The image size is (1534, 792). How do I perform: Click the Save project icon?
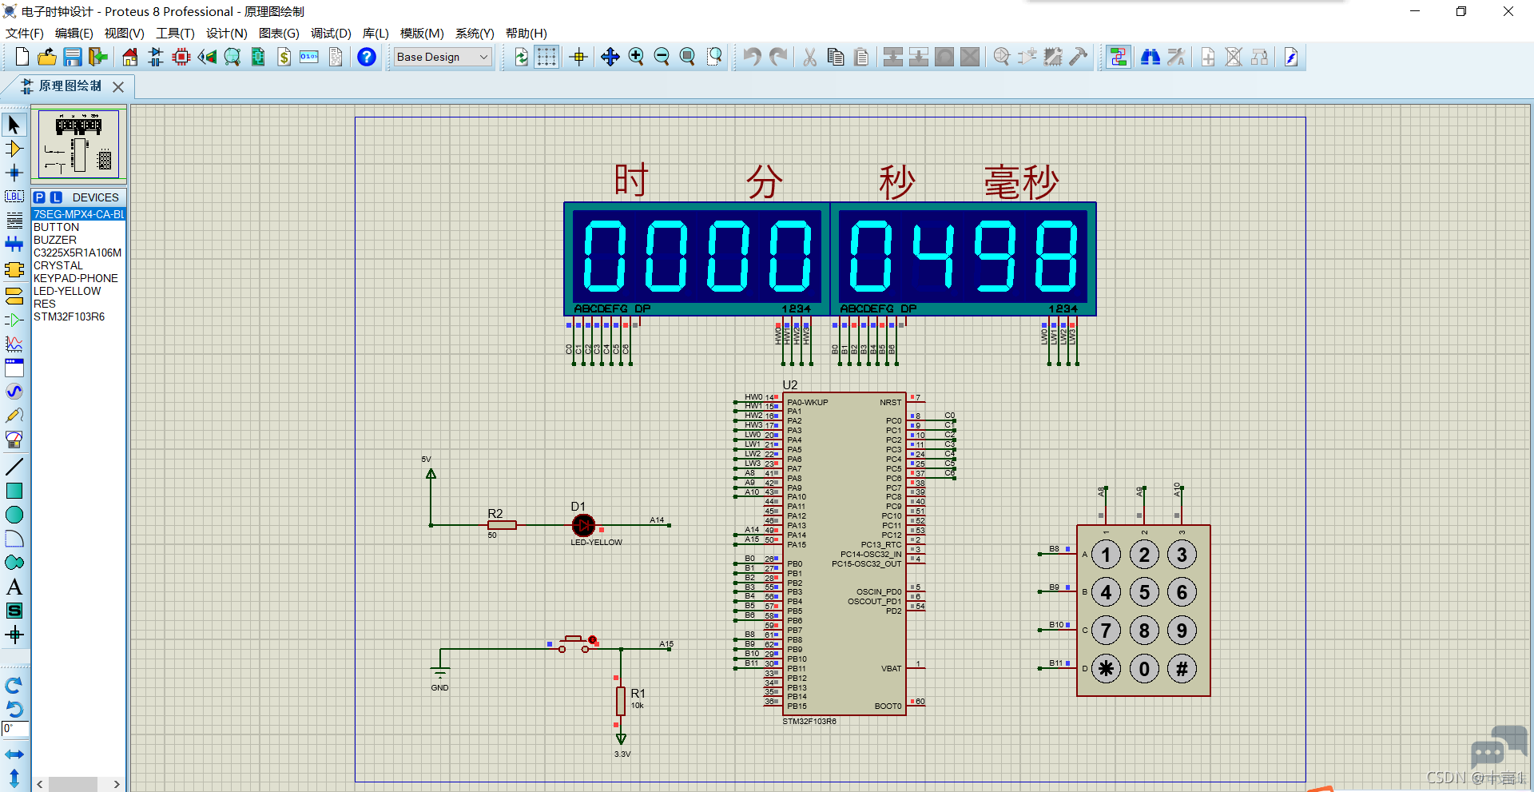click(x=73, y=57)
